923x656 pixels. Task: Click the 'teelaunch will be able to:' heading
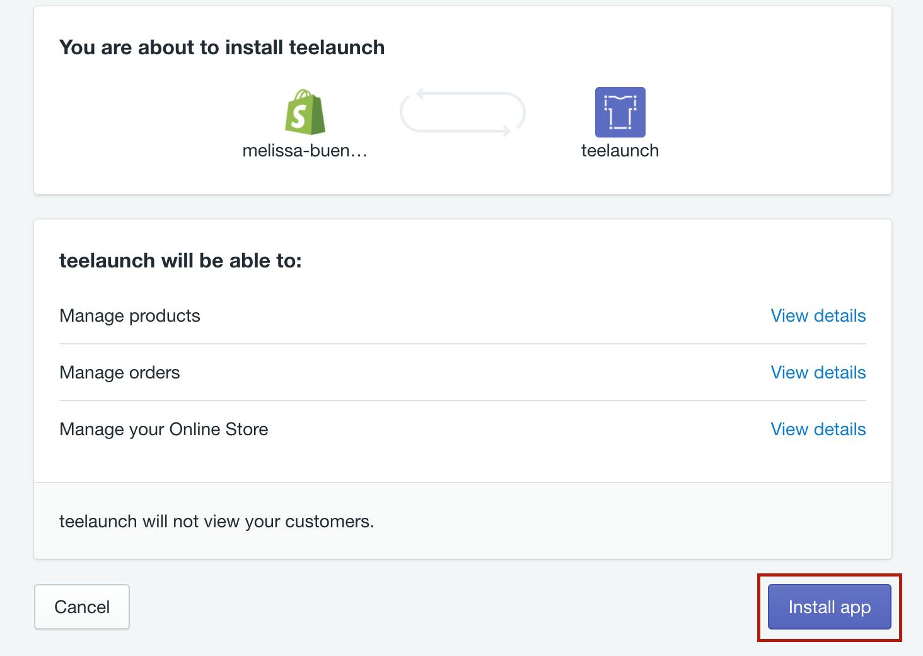pyautogui.click(x=180, y=261)
